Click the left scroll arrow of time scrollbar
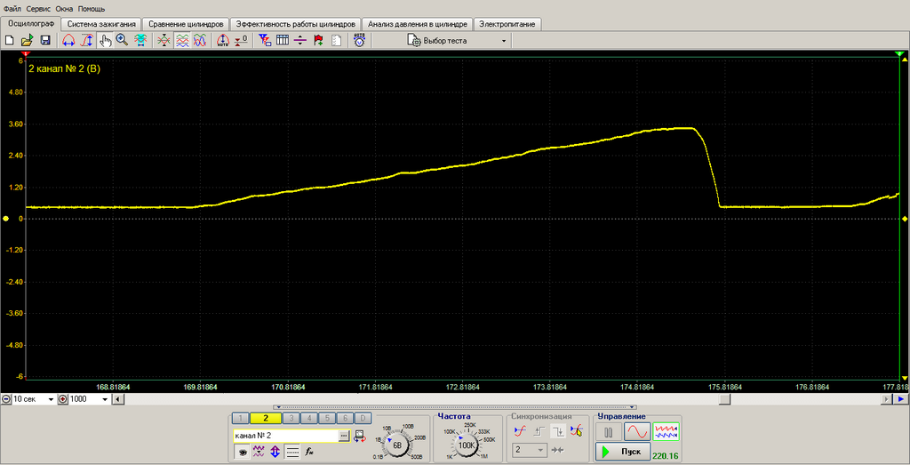Viewport: 910px width, 465px height. [x=117, y=399]
